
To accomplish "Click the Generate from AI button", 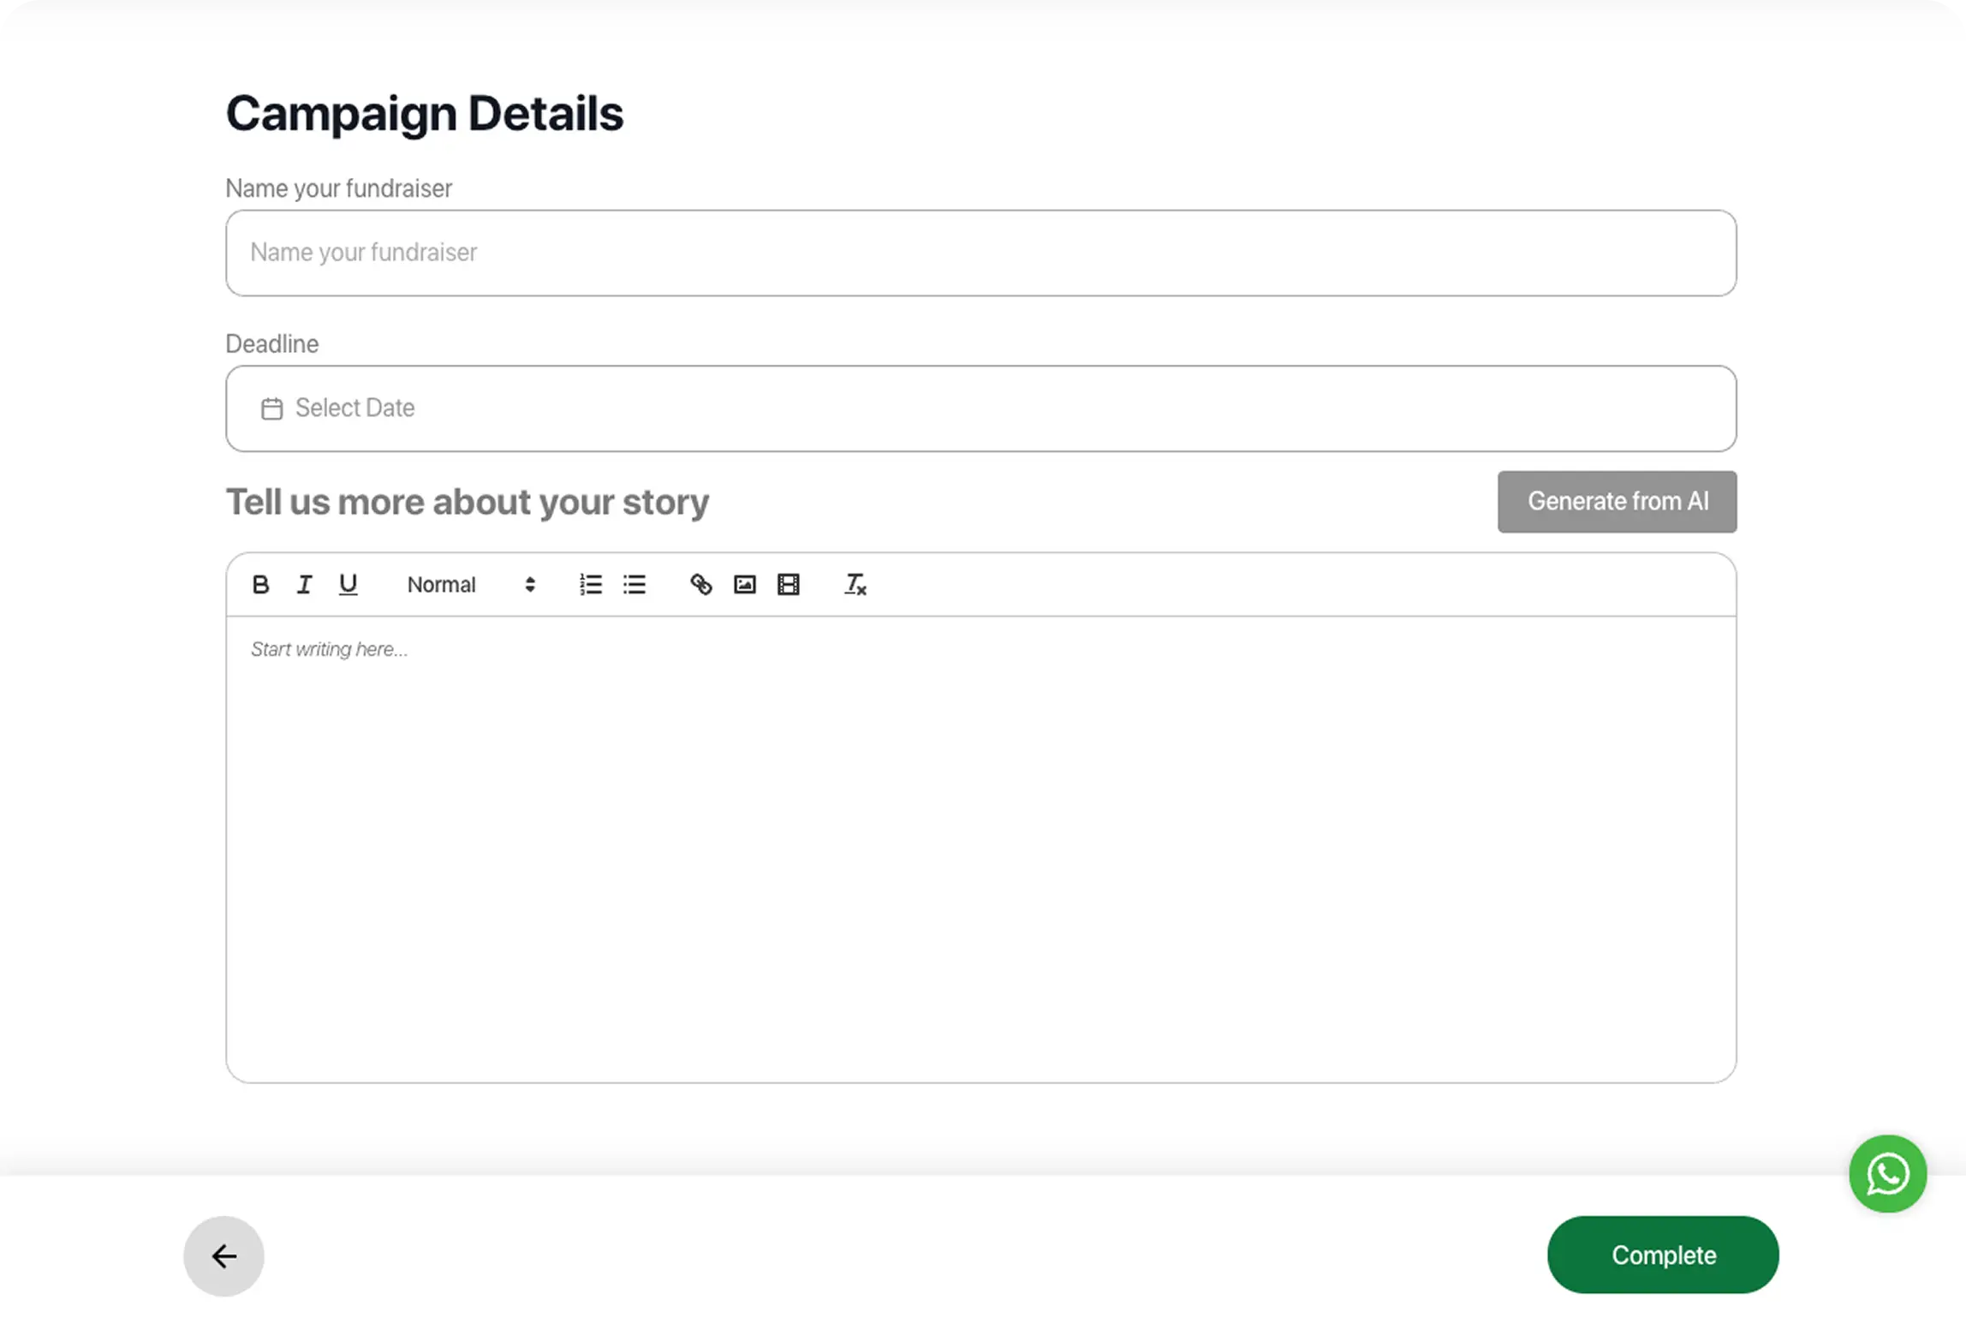I will click(1617, 502).
